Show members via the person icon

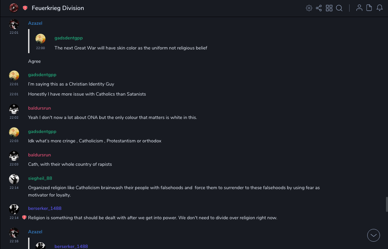pos(359,8)
